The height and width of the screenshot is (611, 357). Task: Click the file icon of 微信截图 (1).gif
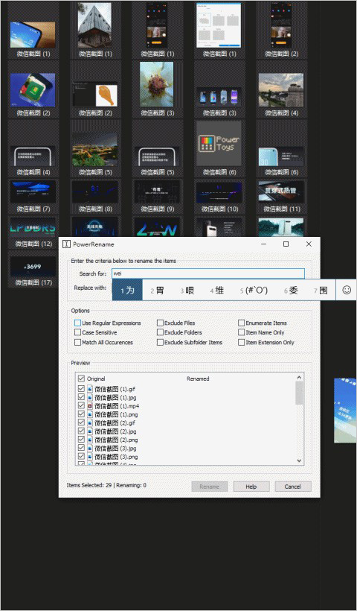(x=90, y=389)
